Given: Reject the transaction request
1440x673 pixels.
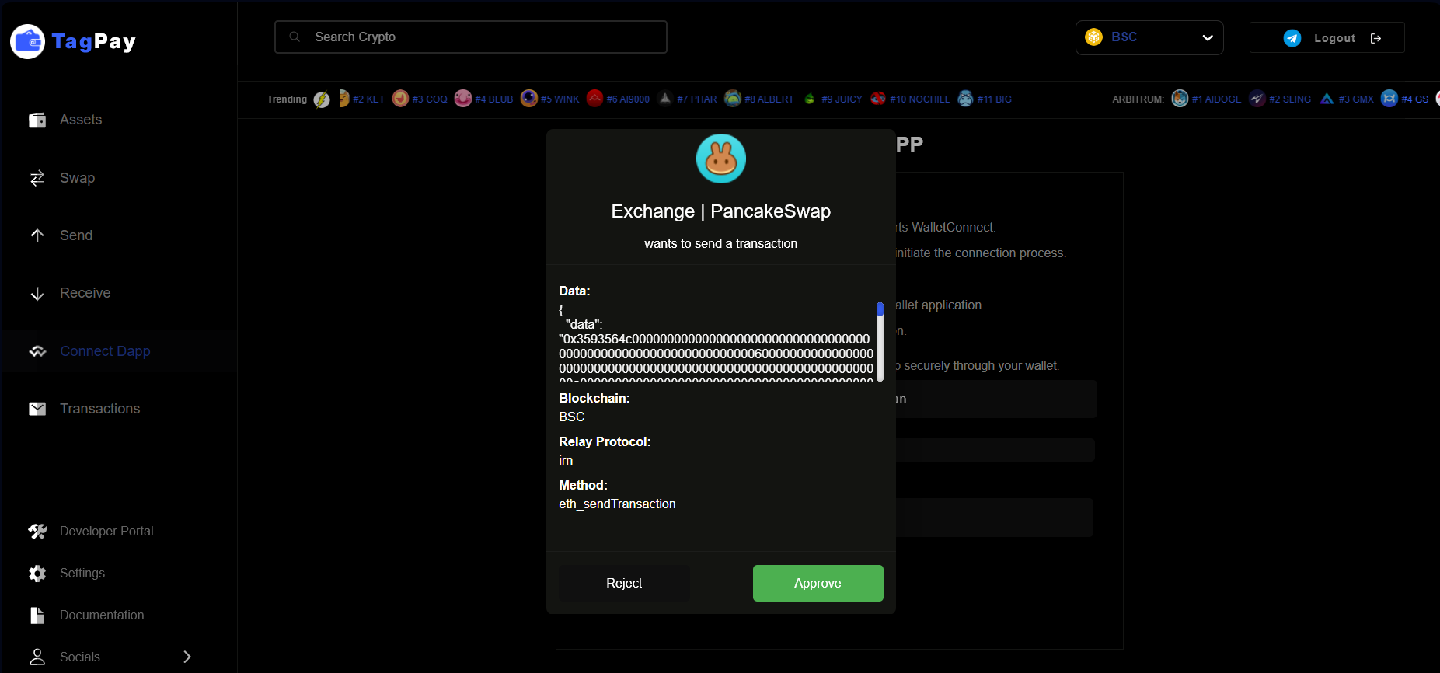Looking at the screenshot, I should tap(623, 583).
